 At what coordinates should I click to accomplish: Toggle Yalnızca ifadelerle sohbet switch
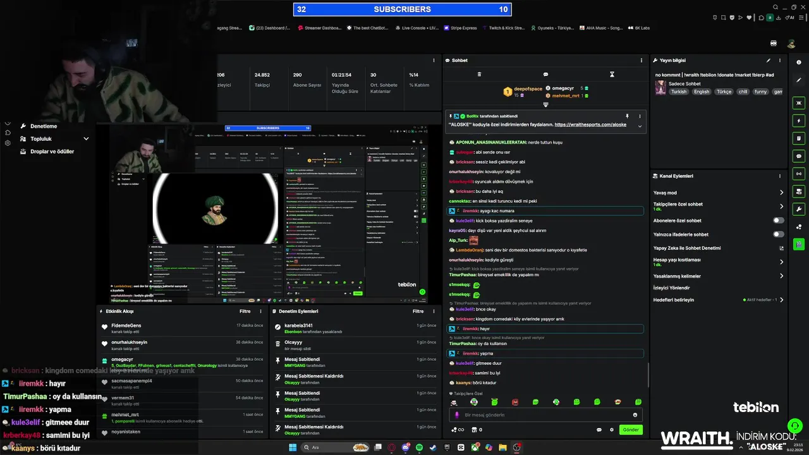click(x=779, y=234)
